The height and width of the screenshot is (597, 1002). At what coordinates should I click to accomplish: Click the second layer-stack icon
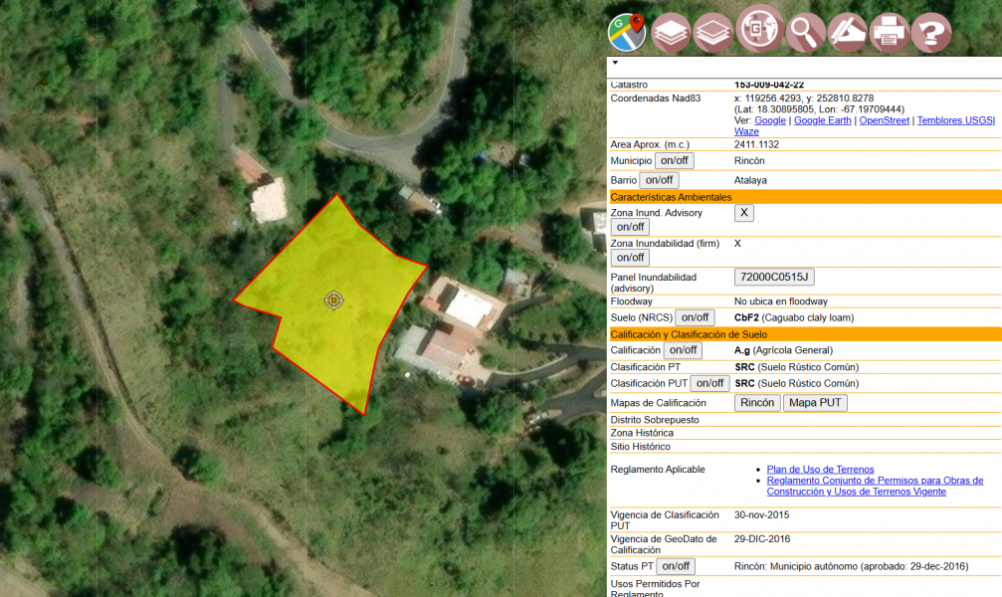pos(712,31)
